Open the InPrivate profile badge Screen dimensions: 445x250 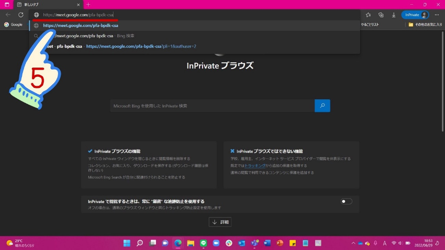click(x=415, y=15)
